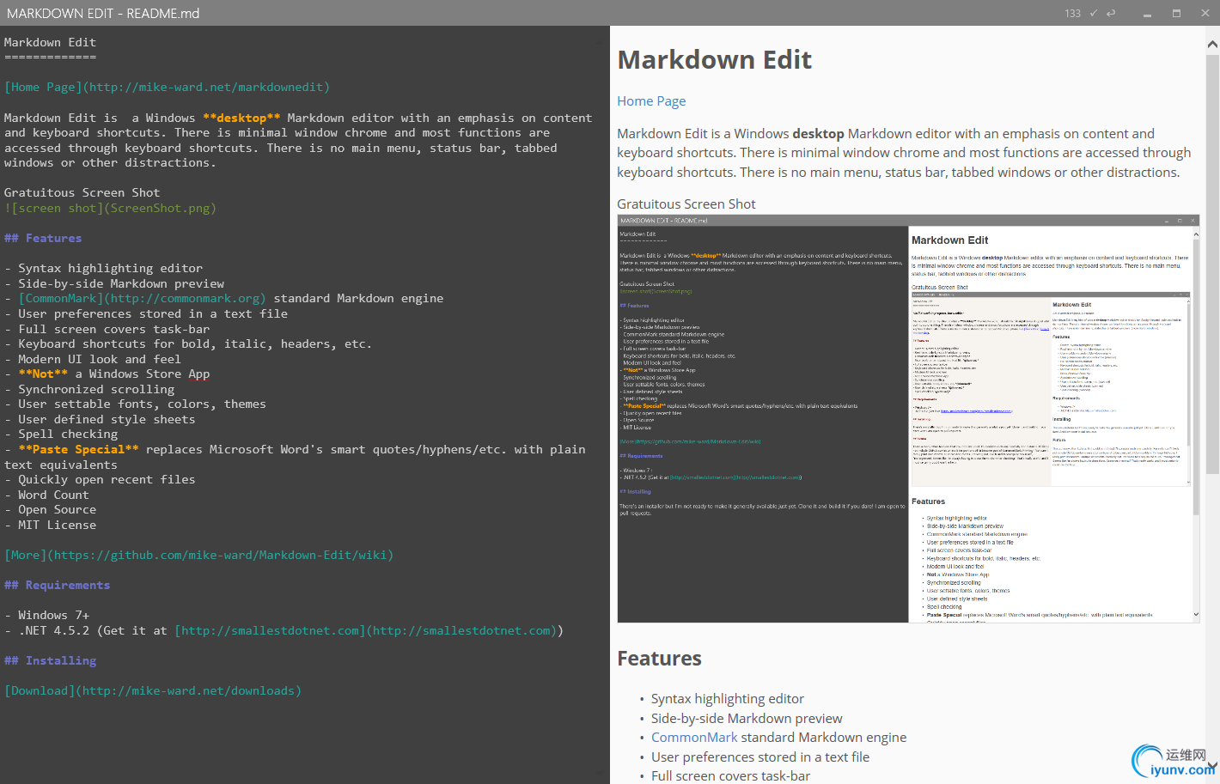Click the **Paste Special** markup in editor
This screenshot has height=784, width=1220.
78,449
